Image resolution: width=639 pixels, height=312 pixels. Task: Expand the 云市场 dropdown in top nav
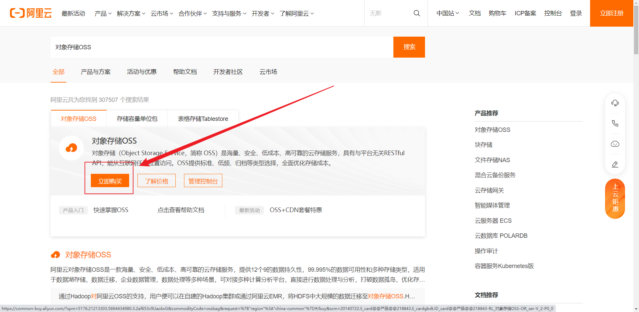[162, 13]
